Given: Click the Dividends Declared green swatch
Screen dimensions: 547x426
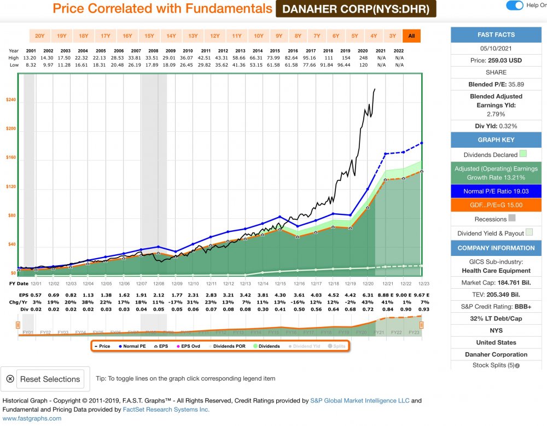Looking at the screenshot, I should coord(523,154).
